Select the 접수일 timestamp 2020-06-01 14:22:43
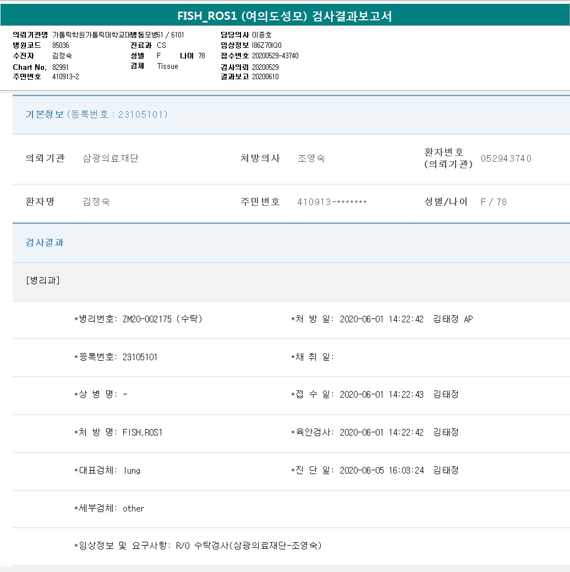This screenshot has width=570, height=572. pyautogui.click(x=381, y=394)
